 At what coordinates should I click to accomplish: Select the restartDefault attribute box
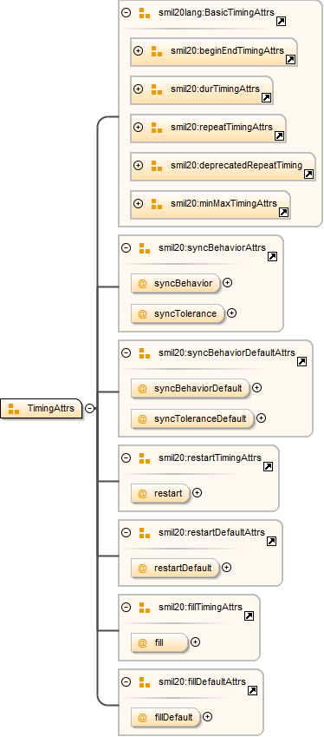click(175, 568)
